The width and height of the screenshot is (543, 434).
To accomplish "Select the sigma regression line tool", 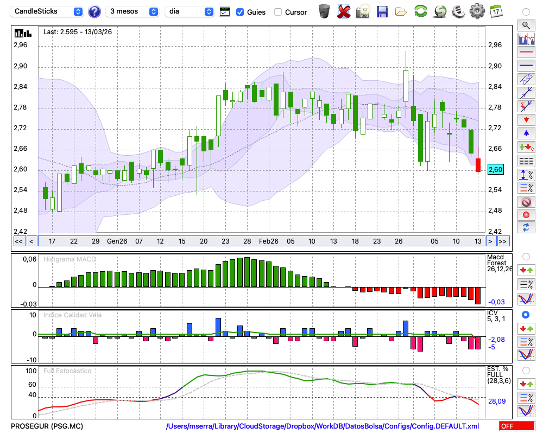I will [x=526, y=106].
